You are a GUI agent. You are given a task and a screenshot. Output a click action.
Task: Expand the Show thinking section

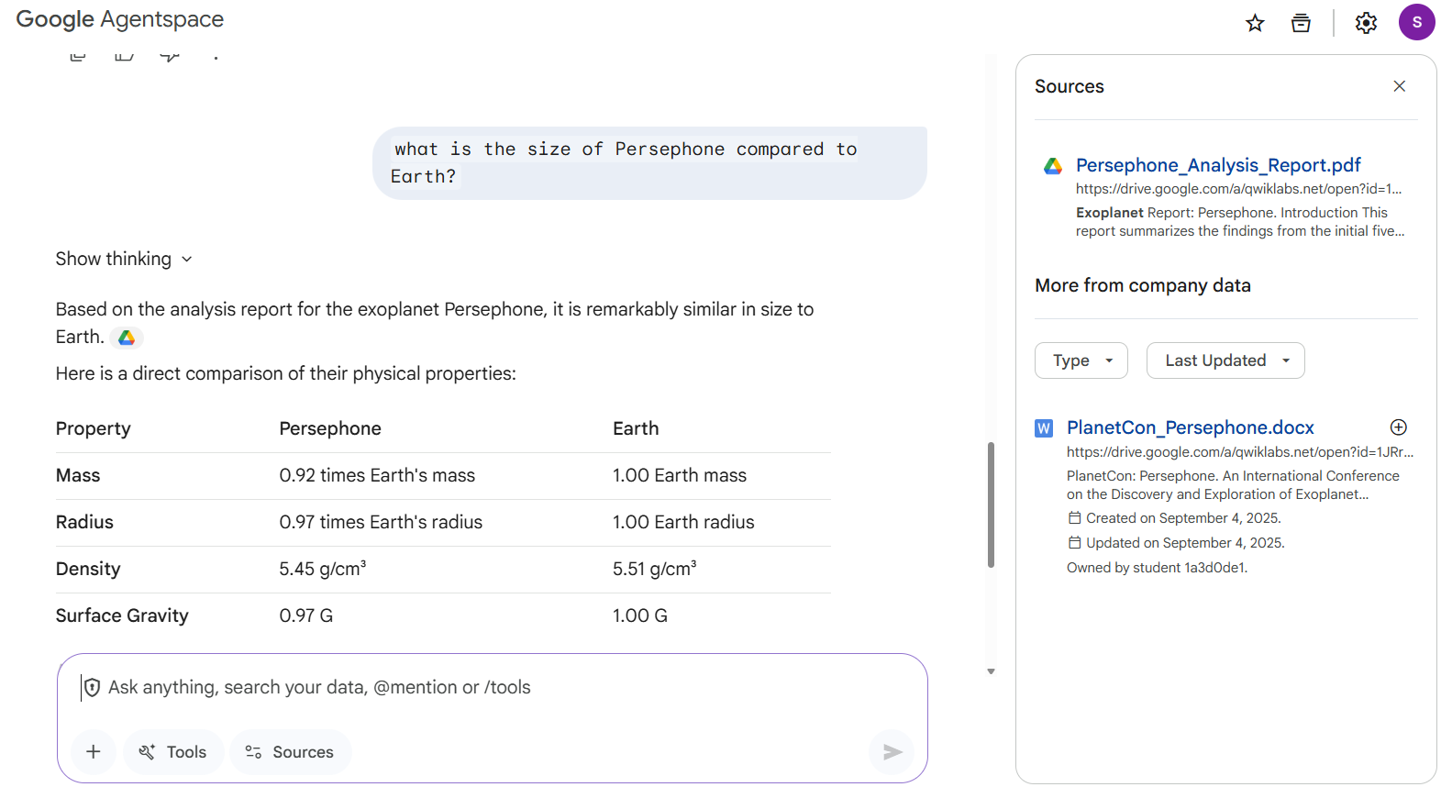tap(124, 259)
